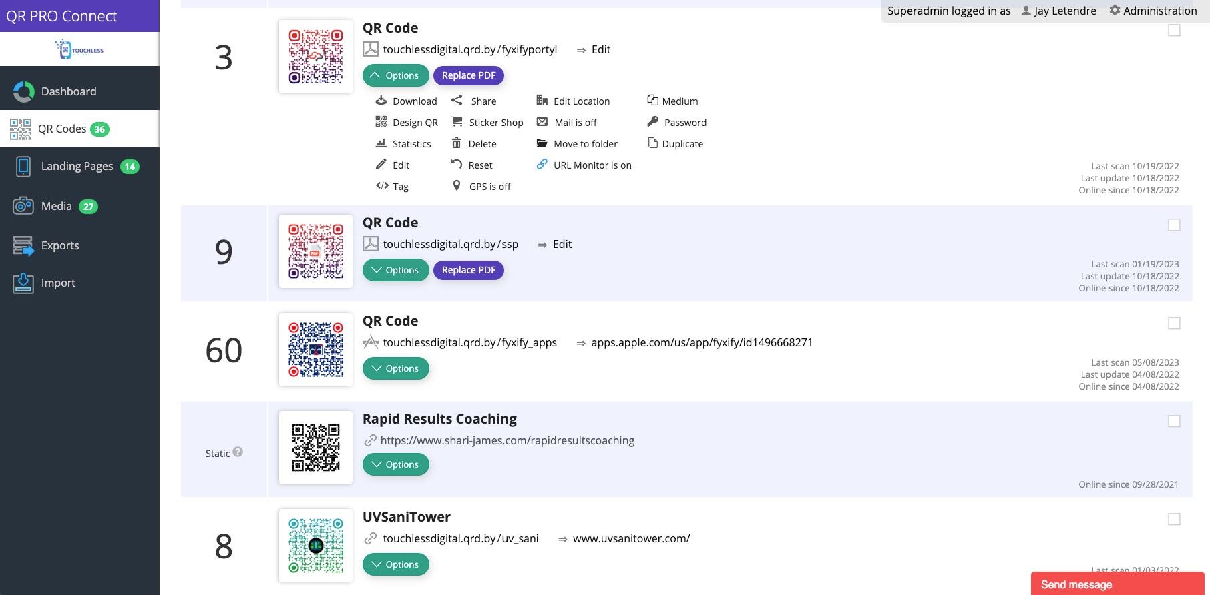Click the Delete trash icon
The height and width of the screenshot is (595, 1210).
tap(457, 143)
